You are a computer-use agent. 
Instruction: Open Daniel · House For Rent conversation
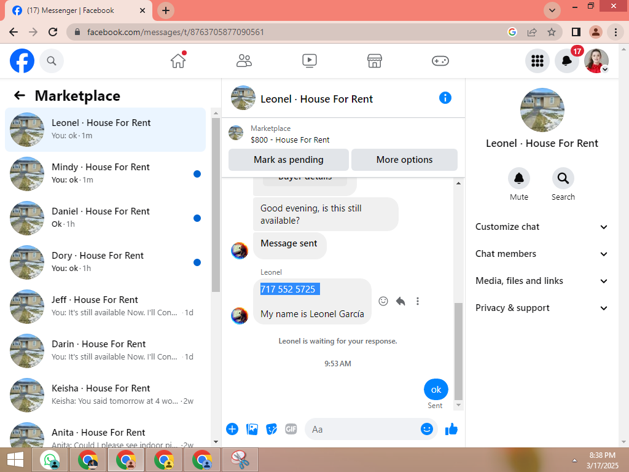click(x=105, y=218)
